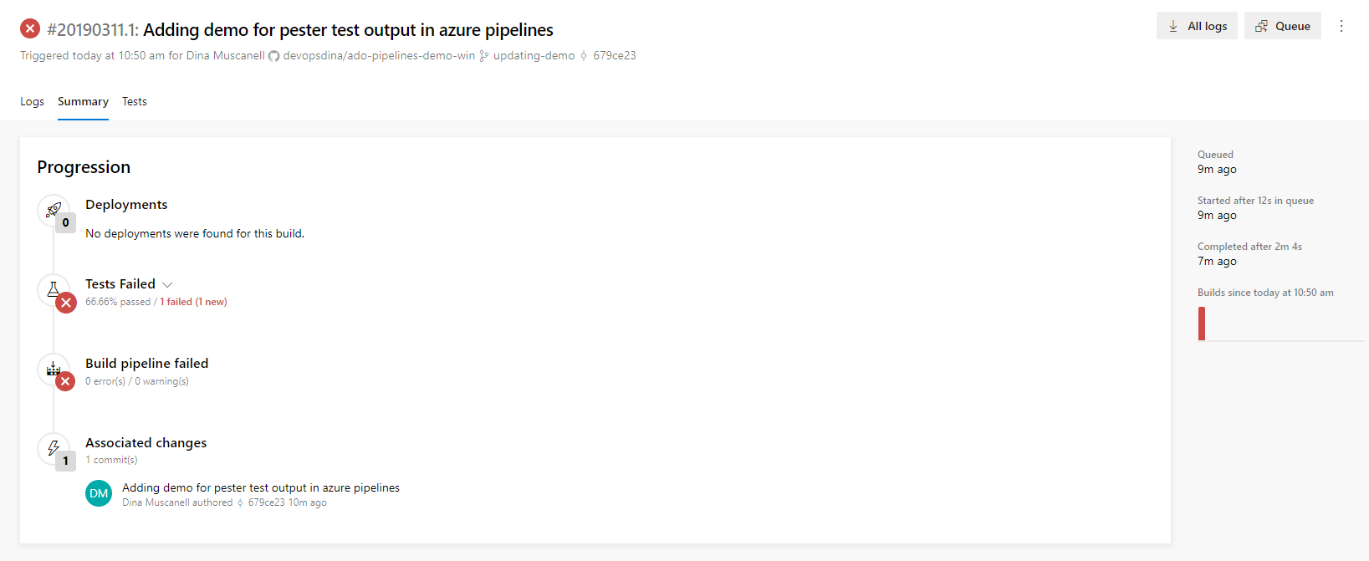Click the Tests Failed flask icon
Viewport: 1369px width, 561px height.
[54, 289]
